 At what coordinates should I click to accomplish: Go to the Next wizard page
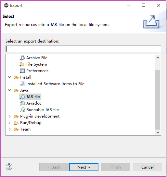84,167
